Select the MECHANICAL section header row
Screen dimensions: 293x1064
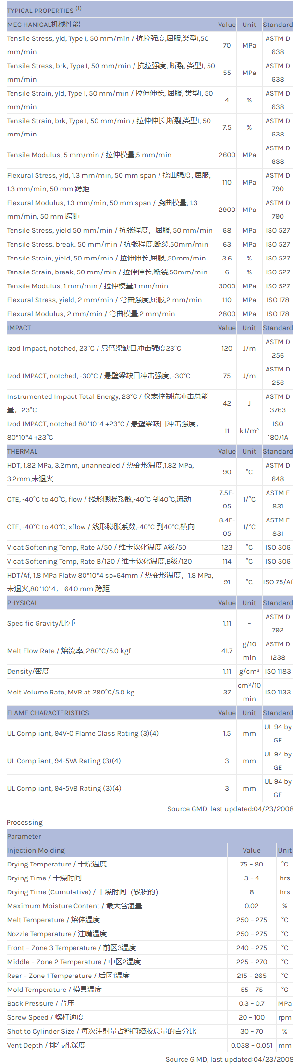click(x=44, y=25)
